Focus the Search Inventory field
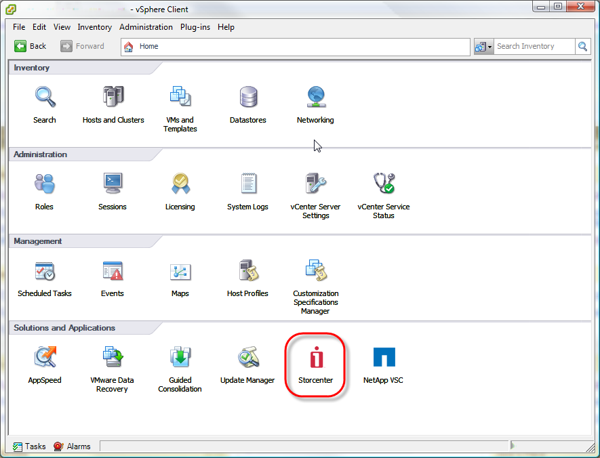Screen dimensions: 600x458 534,47
